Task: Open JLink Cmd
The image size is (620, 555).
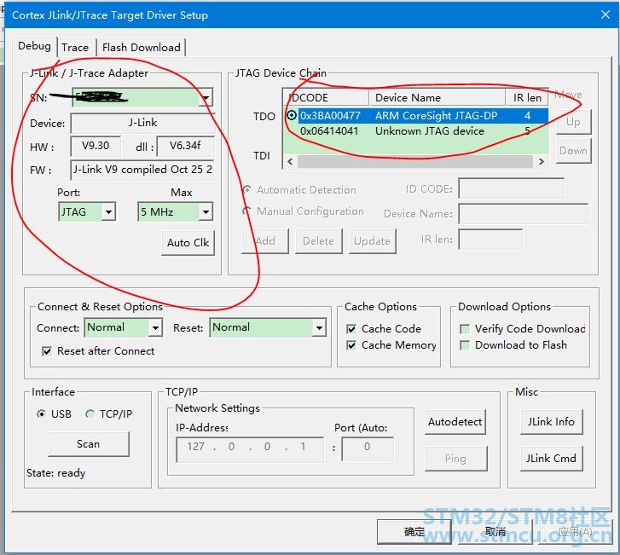Action: (551, 459)
